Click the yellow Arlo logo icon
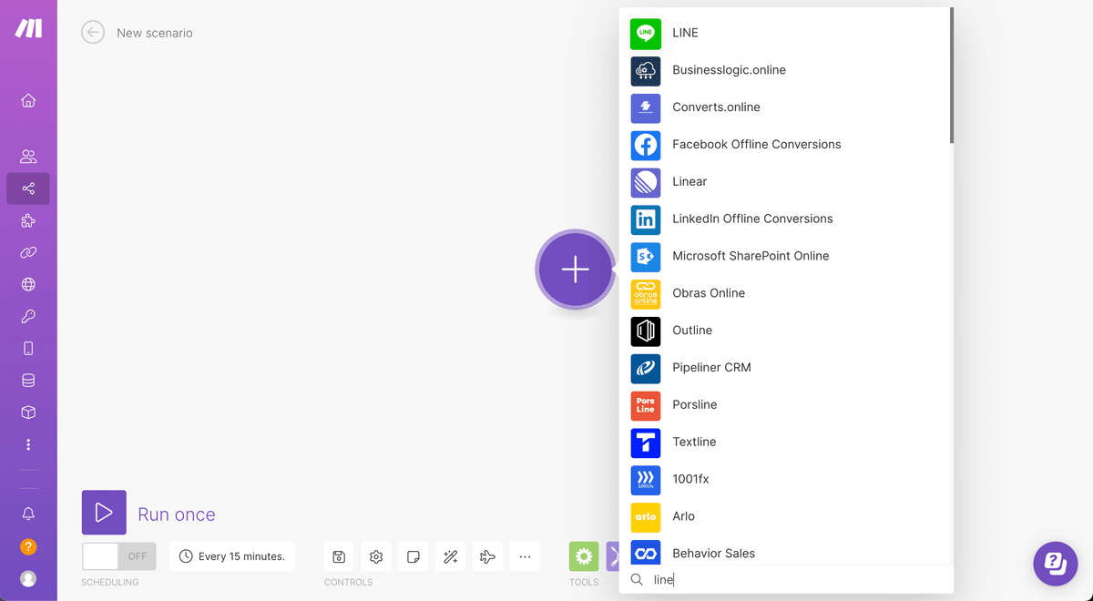 (646, 516)
